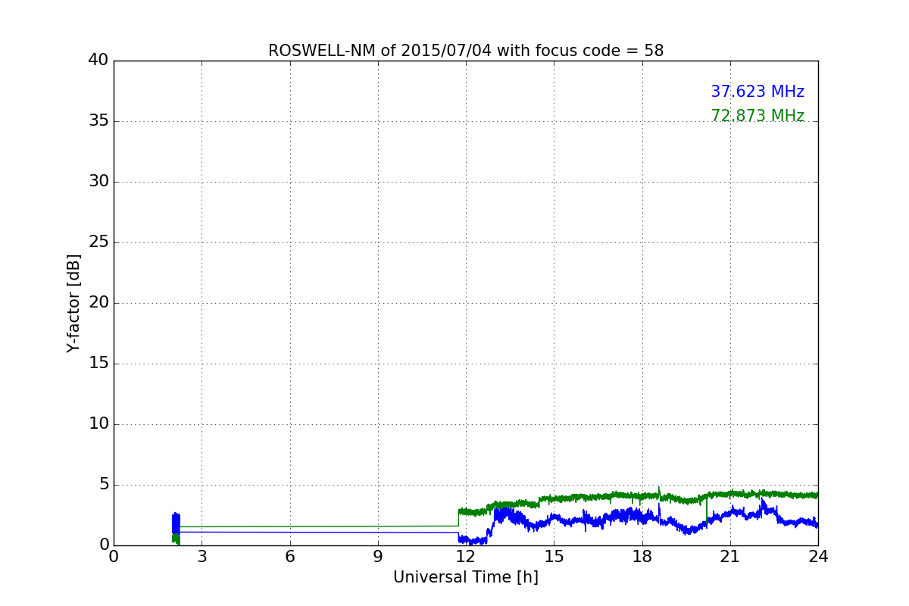This screenshot has height=606, width=909.
Task: Click x-axis tick label 3
Action: click(x=201, y=557)
